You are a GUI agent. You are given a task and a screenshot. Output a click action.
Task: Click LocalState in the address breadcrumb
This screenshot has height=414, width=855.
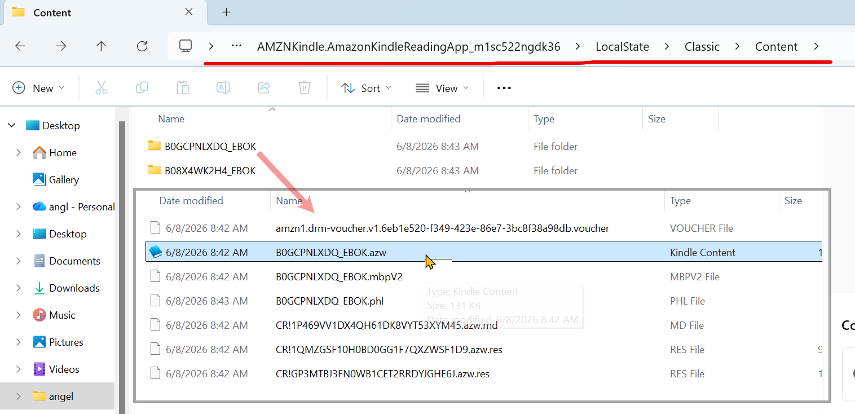point(622,47)
